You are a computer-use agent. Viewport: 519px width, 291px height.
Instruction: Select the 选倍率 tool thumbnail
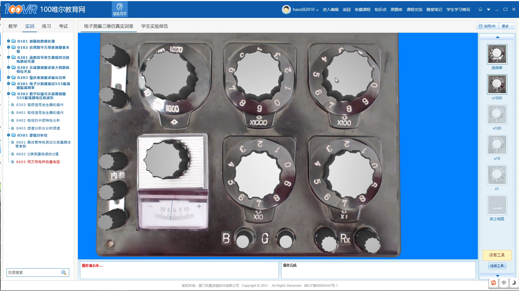click(497, 54)
